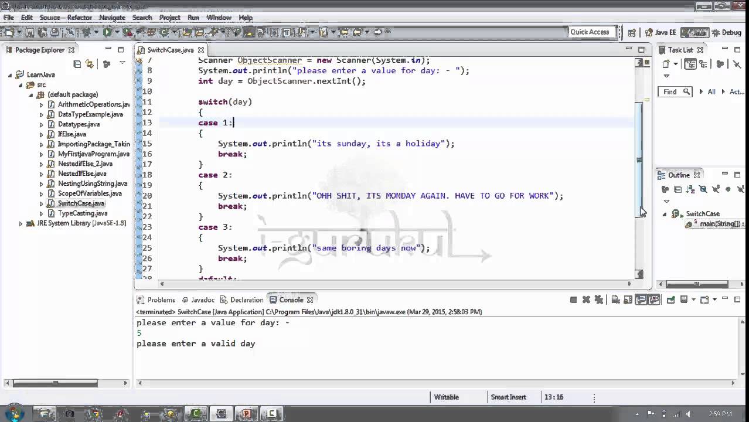Expand the JRE System Library node
The image size is (749, 422).
21,223
